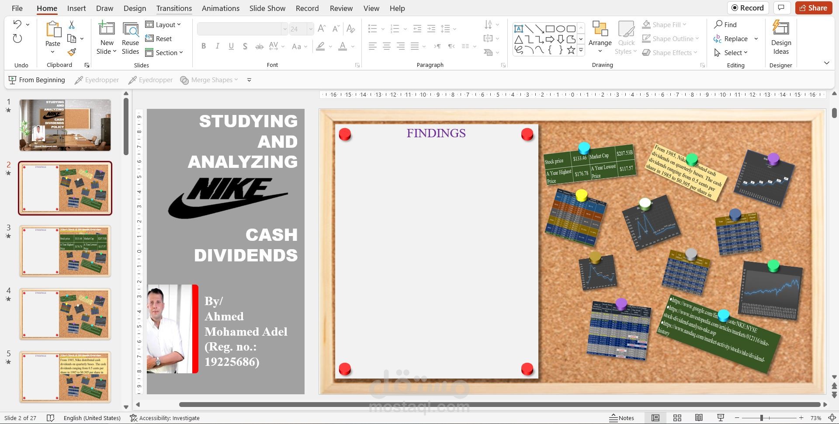Open Arrange options
Image resolution: width=839 pixels, height=424 pixels.
pyautogui.click(x=600, y=37)
